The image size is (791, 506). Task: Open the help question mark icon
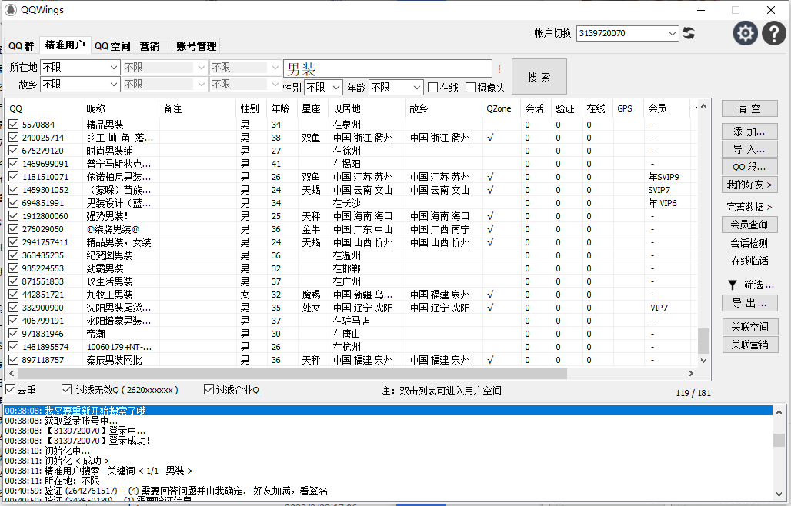[774, 33]
